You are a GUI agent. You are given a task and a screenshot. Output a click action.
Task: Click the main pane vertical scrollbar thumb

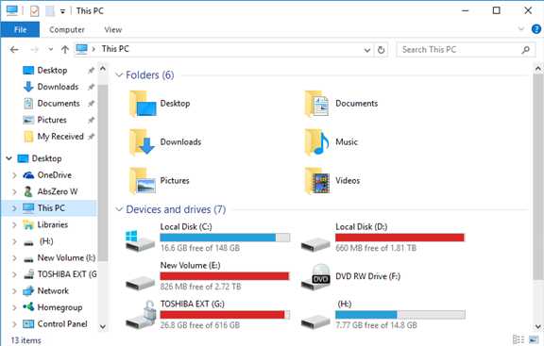(x=537, y=176)
